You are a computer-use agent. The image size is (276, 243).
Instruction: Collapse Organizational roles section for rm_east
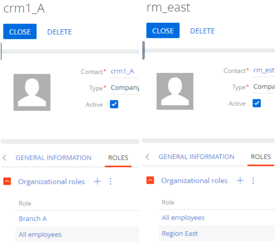coord(150,180)
